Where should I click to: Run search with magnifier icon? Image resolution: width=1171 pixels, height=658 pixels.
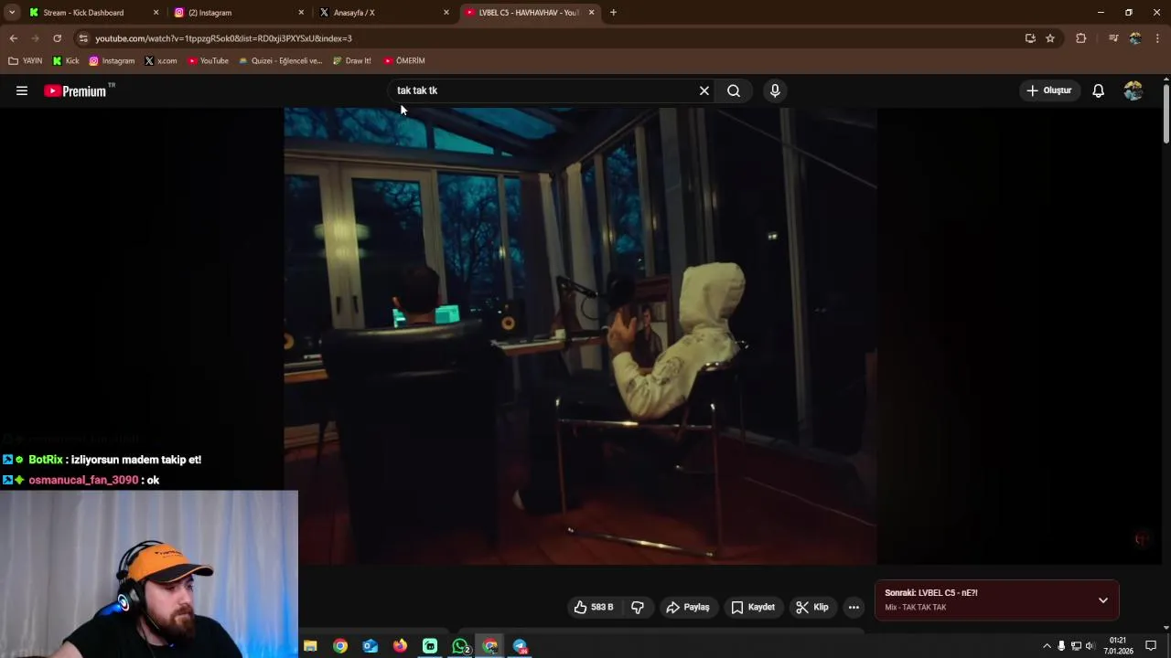(x=734, y=90)
